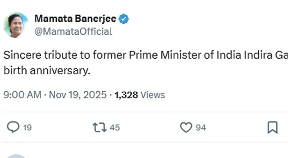Click the word Views after 1,328
Screen dimensions: 288x158
click(153, 95)
